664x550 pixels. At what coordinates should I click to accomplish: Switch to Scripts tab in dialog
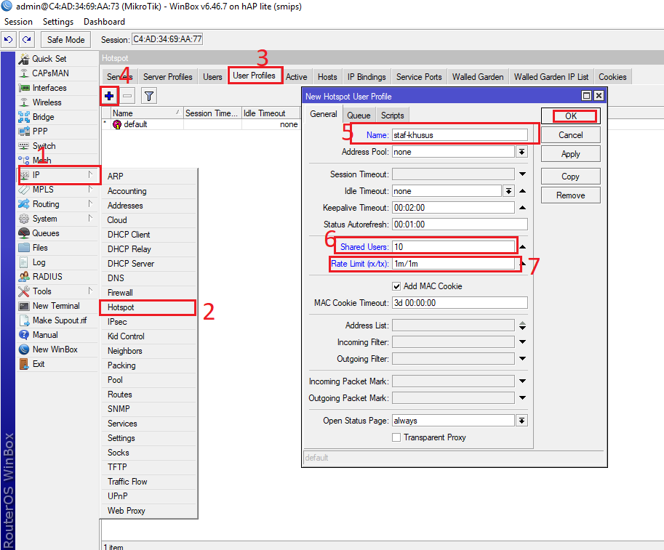pos(393,116)
